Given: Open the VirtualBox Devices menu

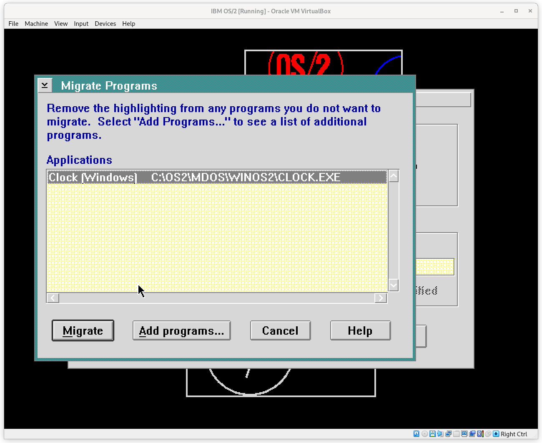Looking at the screenshot, I should (x=105, y=24).
